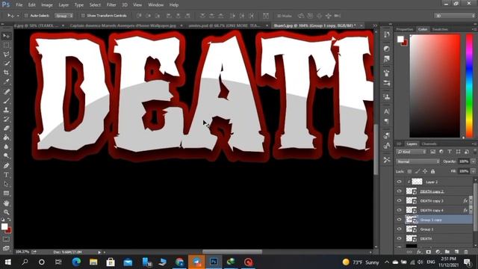The height and width of the screenshot is (269, 478).
Task: Open the Layer menu
Action: click(x=63, y=5)
